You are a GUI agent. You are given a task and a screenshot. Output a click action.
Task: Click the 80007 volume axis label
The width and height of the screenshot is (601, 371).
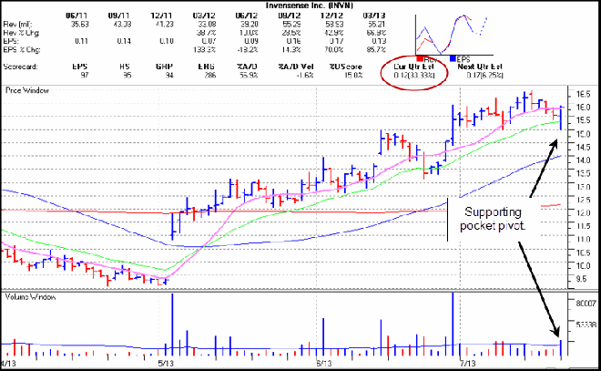click(x=586, y=304)
